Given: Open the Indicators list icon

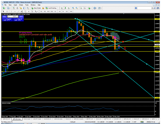Looking at the screenshot, I should (x=89, y=8).
